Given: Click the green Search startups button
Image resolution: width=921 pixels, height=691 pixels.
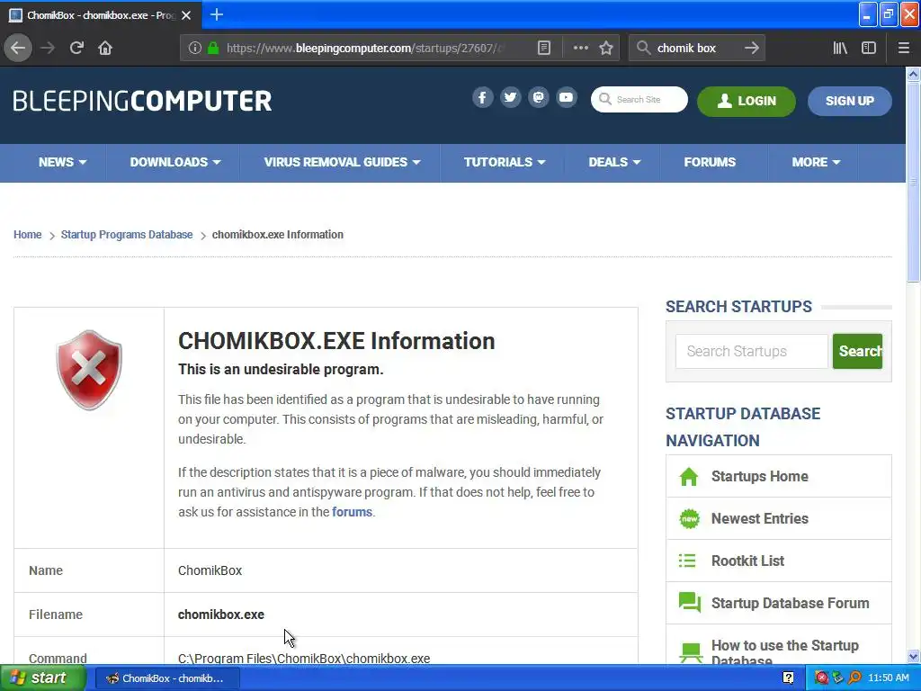Looking at the screenshot, I should click(857, 352).
